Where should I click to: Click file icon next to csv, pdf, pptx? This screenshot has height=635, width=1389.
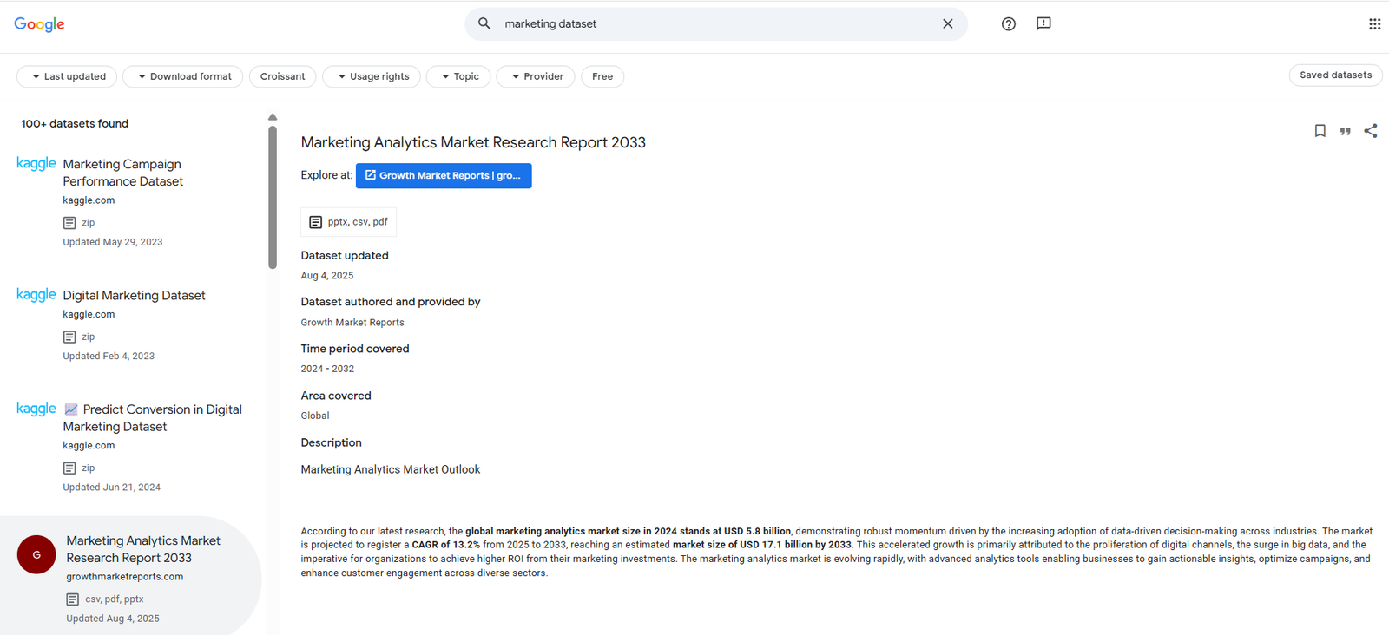pyautogui.click(x=73, y=599)
